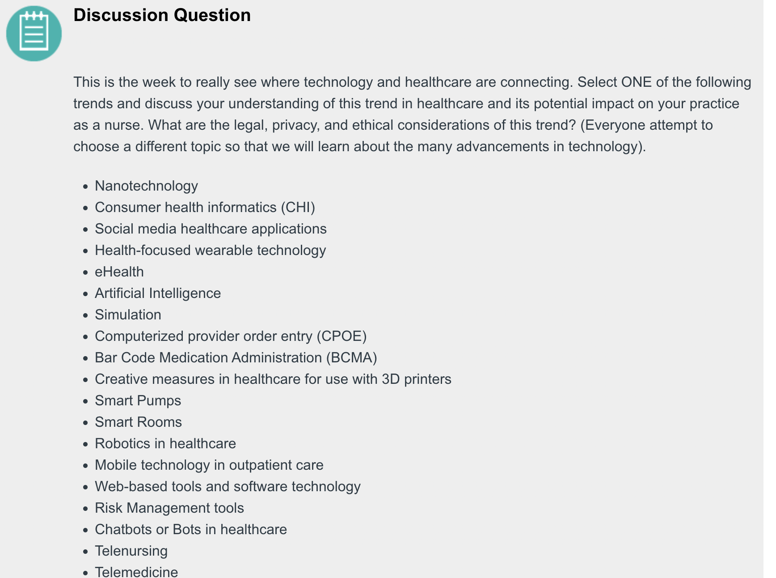This screenshot has width=776, height=578.
Task: Select the Nanotechnology list item
Action: coord(146,186)
